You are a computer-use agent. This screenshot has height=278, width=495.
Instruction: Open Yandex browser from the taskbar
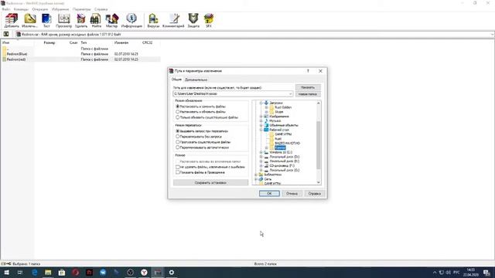(144, 273)
